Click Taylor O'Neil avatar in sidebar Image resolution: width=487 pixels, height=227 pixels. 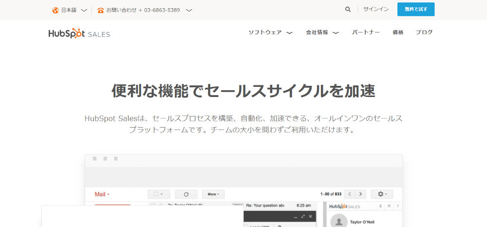[x=339, y=221]
